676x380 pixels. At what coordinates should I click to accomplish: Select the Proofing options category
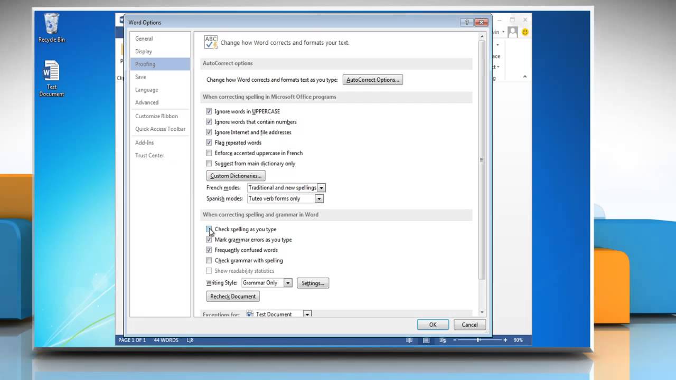point(160,64)
